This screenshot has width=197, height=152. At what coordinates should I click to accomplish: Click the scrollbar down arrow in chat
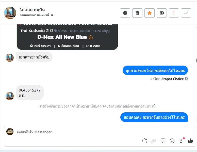[x=196, y=120]
